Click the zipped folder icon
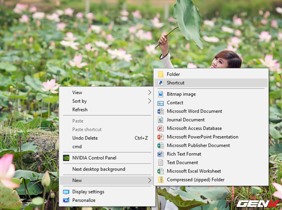The height and width of the screenshot is (210, 282). pyautogui.click(x=160, y=180)
